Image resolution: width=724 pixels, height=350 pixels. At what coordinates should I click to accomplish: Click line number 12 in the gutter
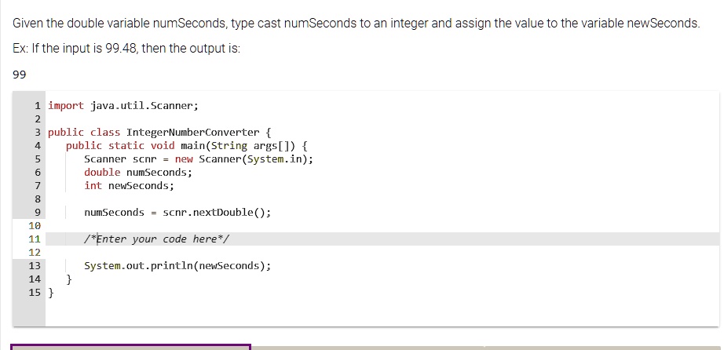coord(35,253)
